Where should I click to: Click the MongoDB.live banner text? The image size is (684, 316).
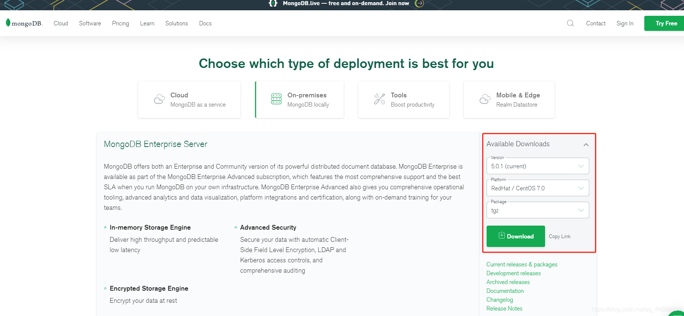tap(346, 3)
